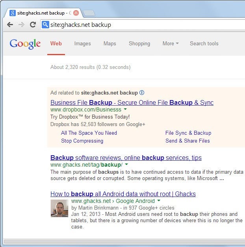245x247 pixels.
Task: Reload the page with refresh icon
Action: 33,24
